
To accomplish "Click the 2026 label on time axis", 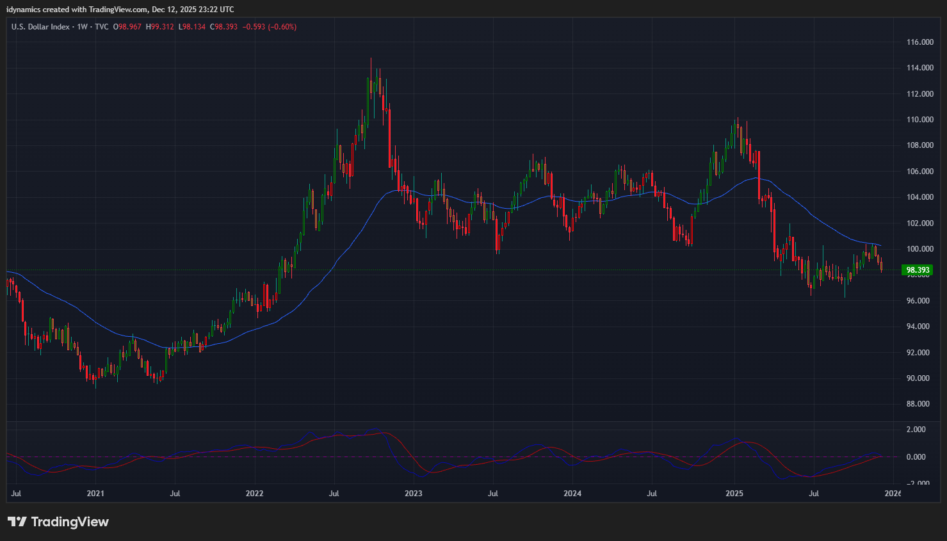I will pyautogui.click(x=893, y=494).
